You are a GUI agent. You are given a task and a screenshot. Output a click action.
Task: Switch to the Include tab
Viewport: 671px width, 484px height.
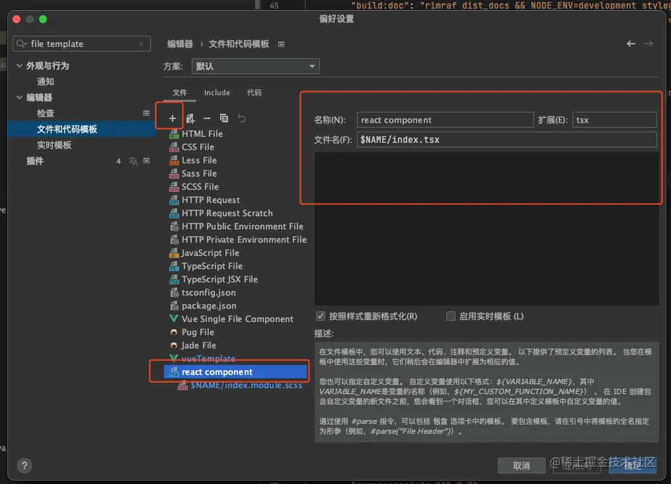coord(217,93)
